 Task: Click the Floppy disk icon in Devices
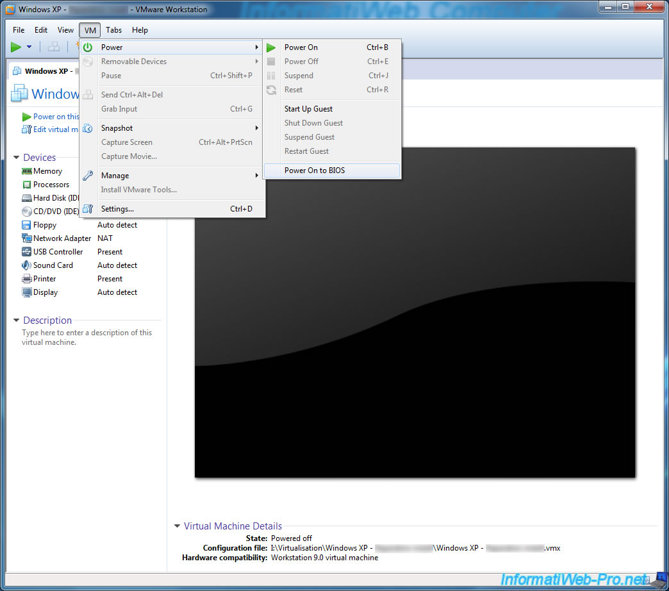(x=26, y=225)
